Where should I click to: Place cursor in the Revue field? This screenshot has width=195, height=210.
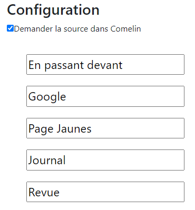[105, 192]
